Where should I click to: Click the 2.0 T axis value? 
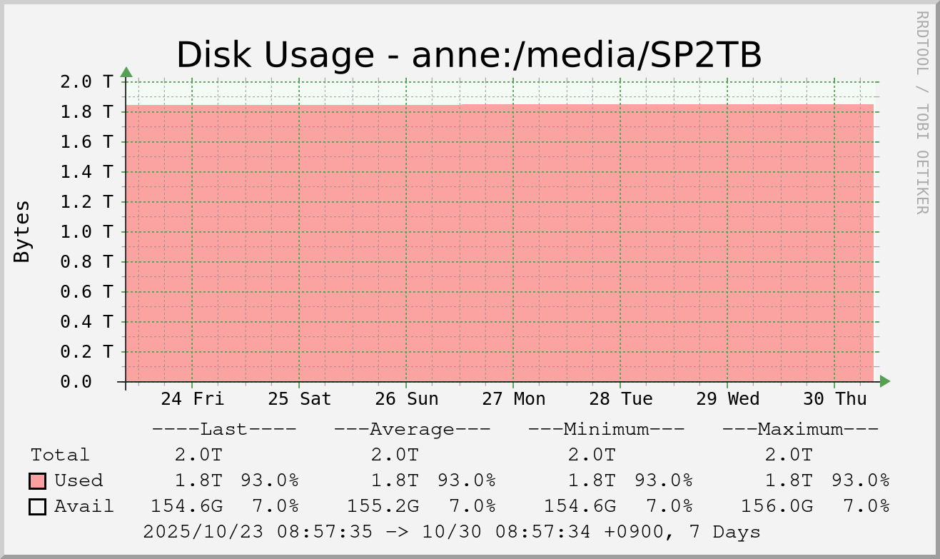(x=86, y=81)
